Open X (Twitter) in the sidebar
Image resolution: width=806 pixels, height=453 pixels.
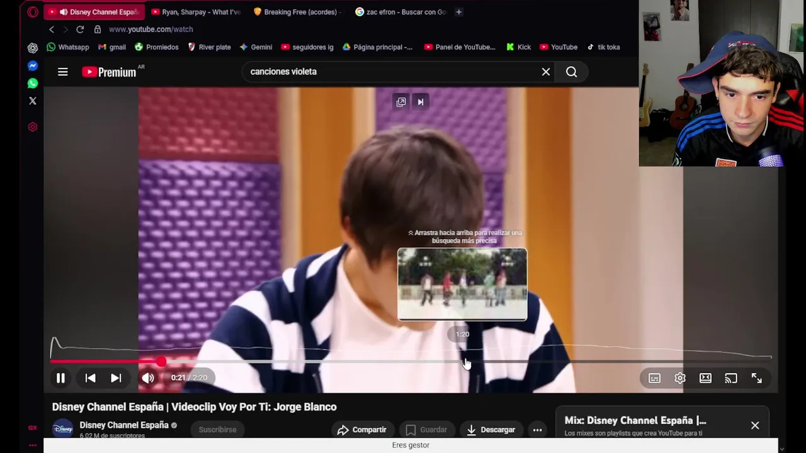coord(33,101)
